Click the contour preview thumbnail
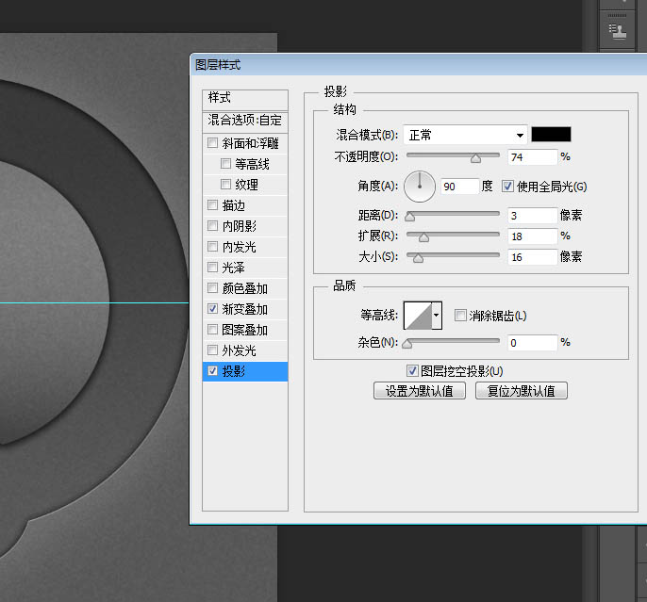Image resolution: width=647 pixels, height=602 pixels. point(418,316)
